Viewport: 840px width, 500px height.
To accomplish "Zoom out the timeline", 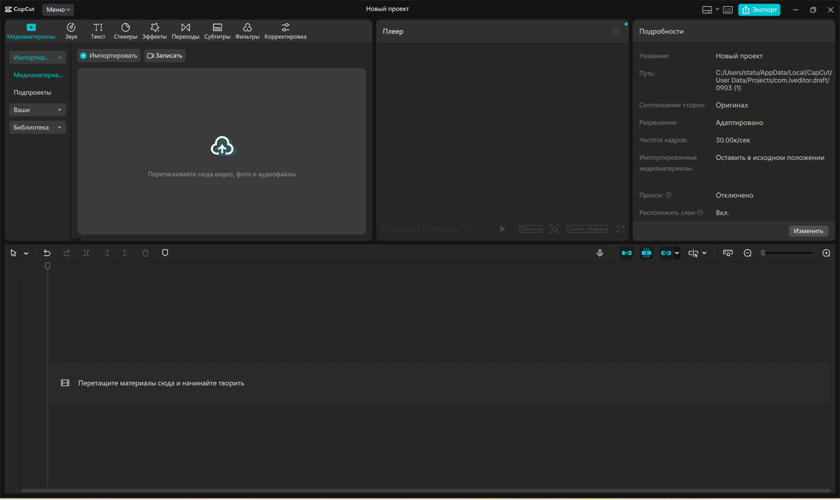I will 748,253.
